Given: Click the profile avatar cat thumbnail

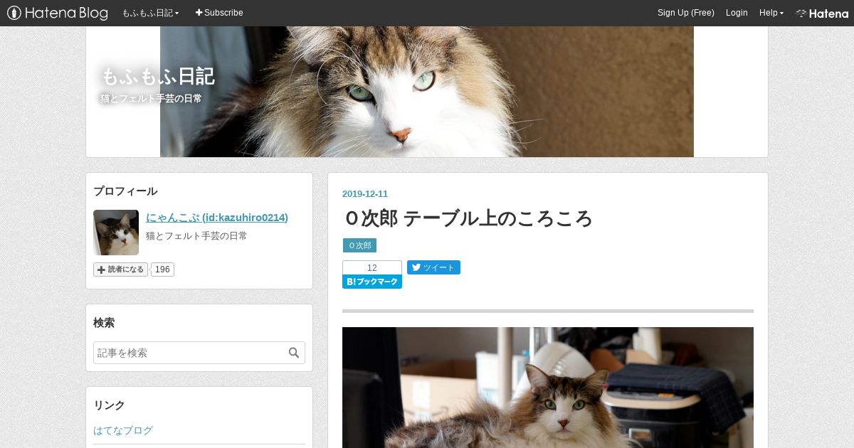Looking at the screenshot, I should (116, 233).
